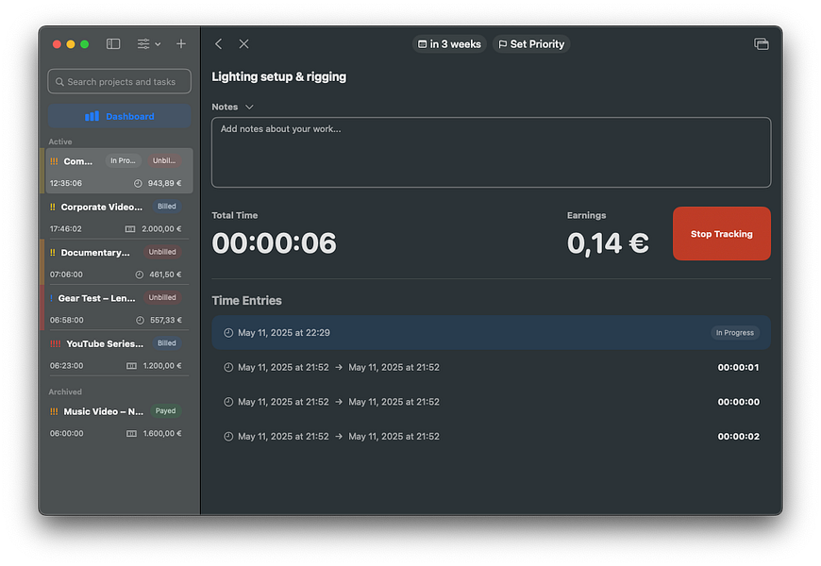The height and width of the screenshot is (566, 821).
Task: Click the priority marks on Corporate Video
Action: tap(52, 207)
